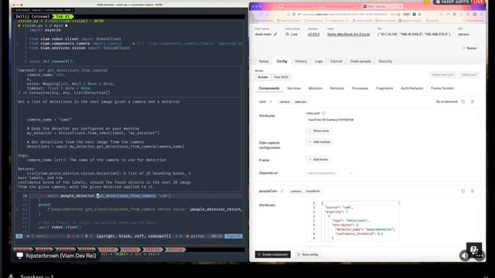Select the Frame System sub-tab

point(442,88)
